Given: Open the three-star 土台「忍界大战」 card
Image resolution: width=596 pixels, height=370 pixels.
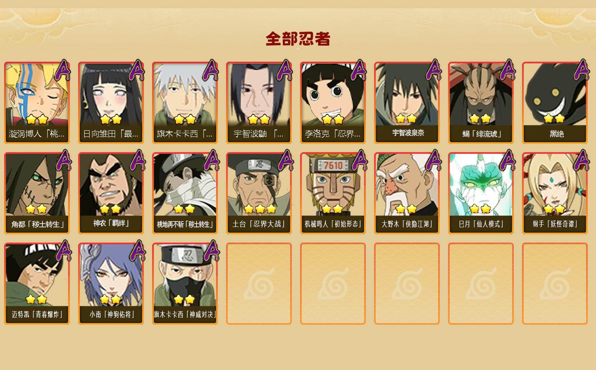Looking at the screenshot, I should 259,193.
